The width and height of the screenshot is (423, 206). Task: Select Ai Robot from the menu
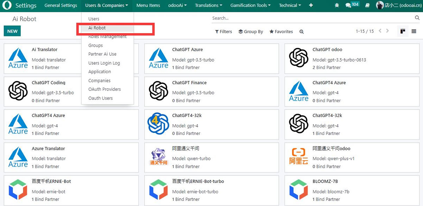(97, 28)
